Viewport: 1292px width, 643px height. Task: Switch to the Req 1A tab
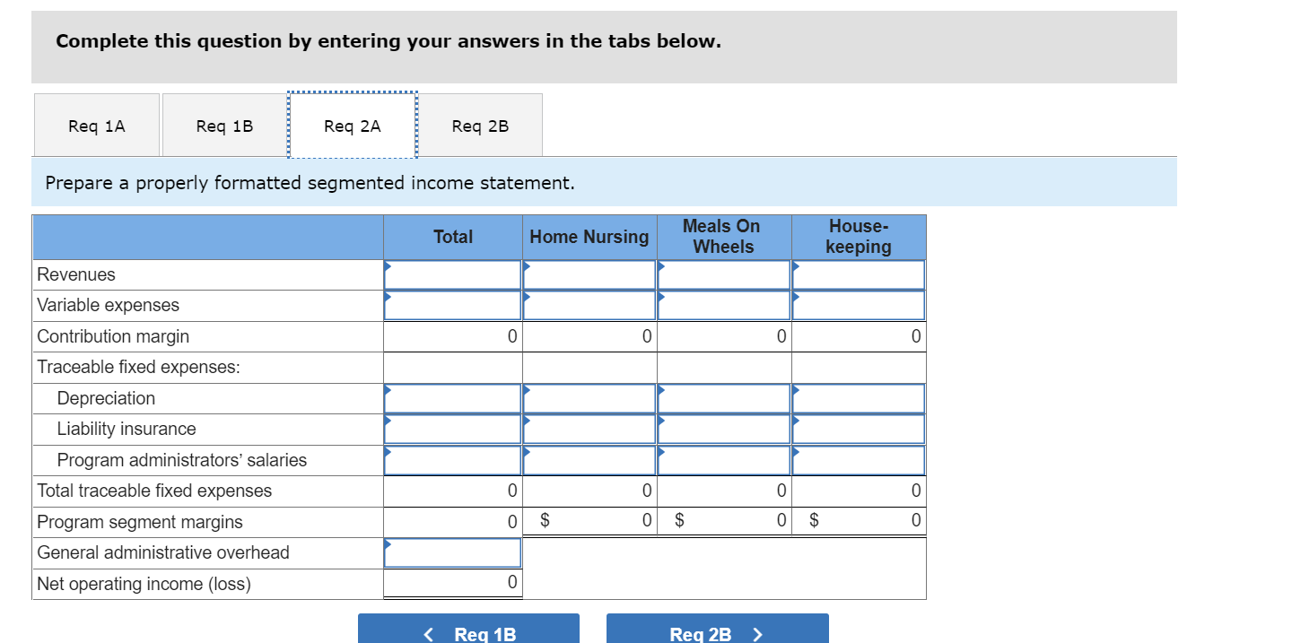[x=96, y=126]
